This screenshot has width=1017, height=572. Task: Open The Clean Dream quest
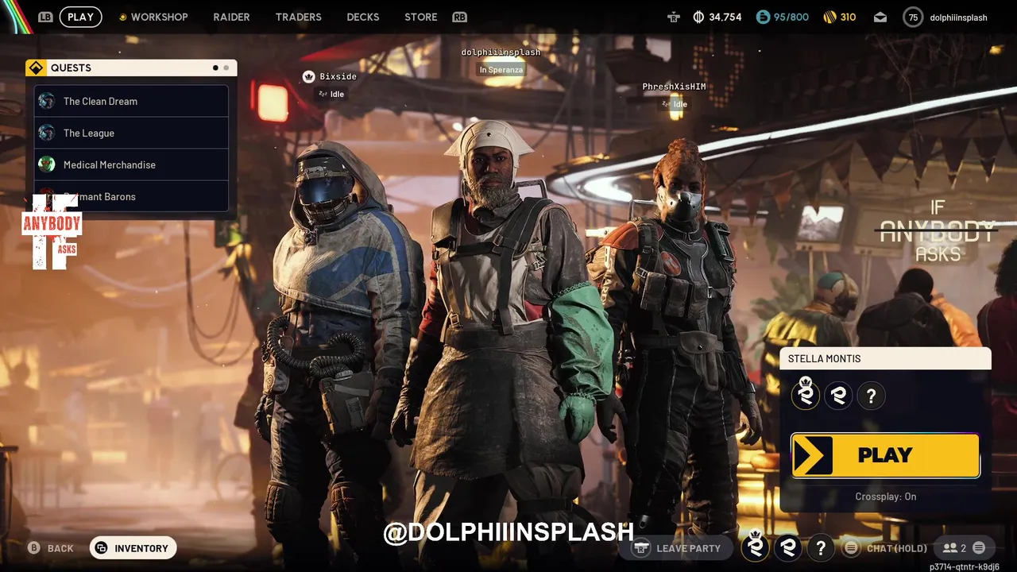131,101
